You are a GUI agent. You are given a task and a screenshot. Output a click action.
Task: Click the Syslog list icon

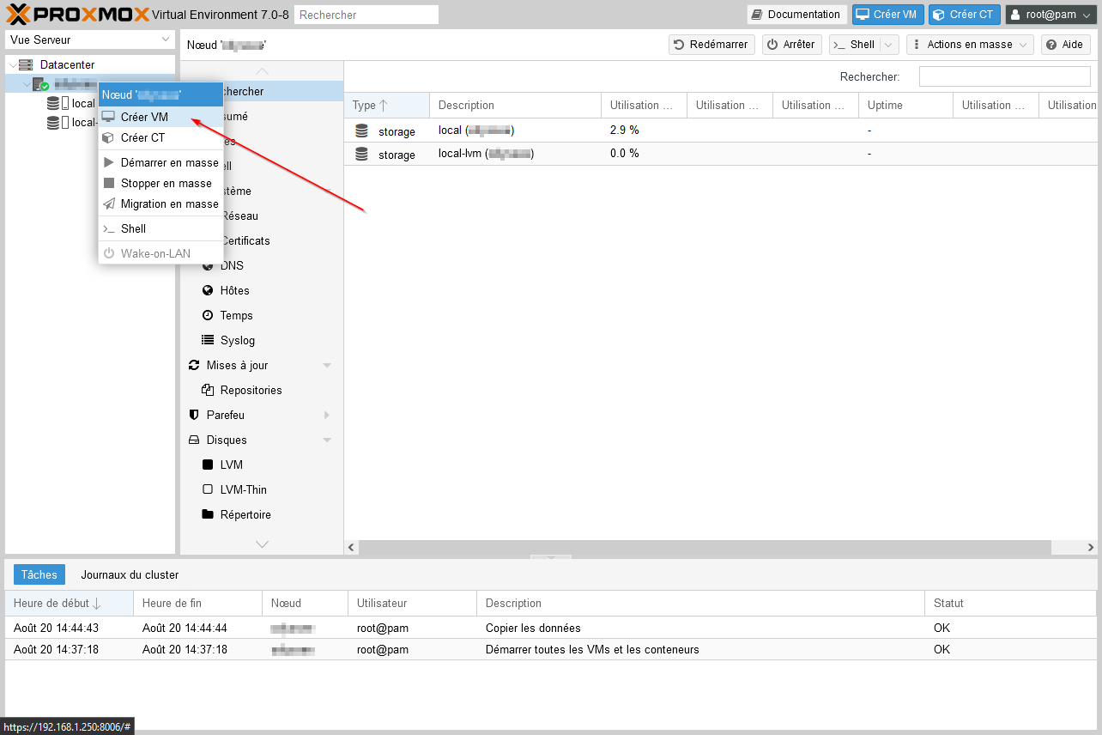208,340
